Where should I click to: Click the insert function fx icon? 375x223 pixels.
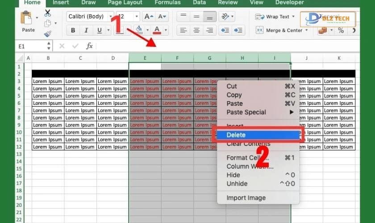pyautogui.click(x=89, y=46)
